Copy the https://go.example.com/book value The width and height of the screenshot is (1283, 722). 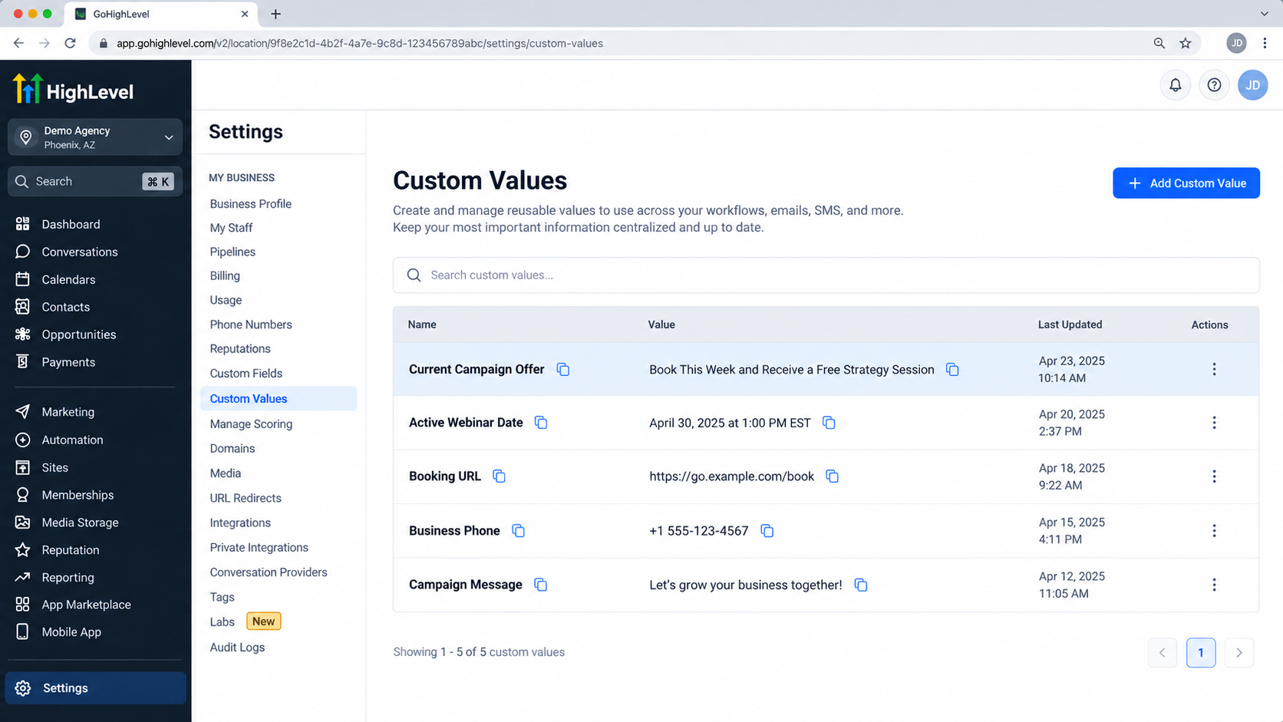tap(832, 476)
